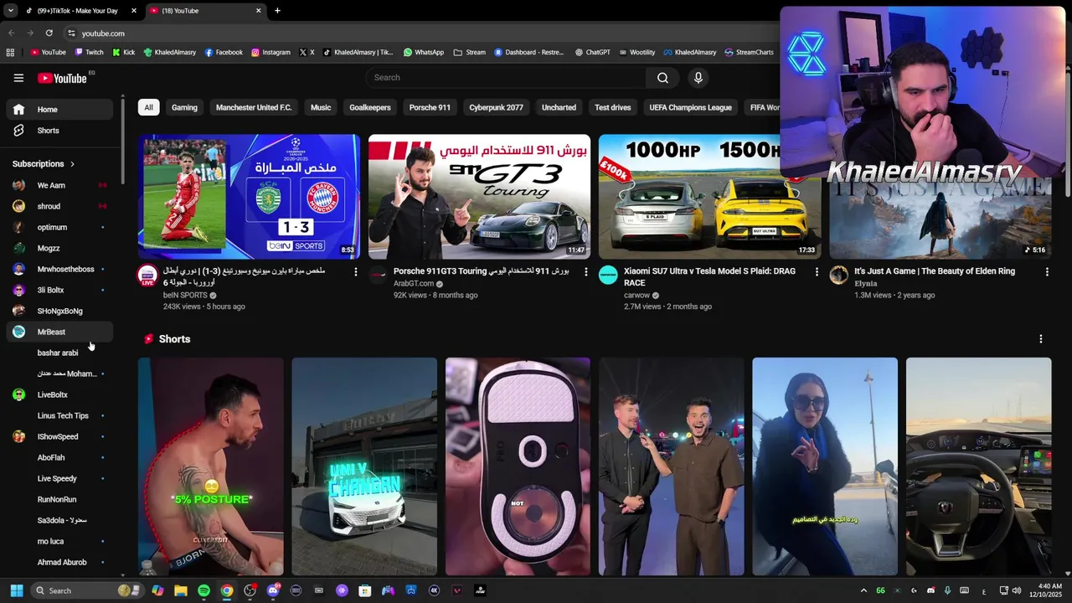Select UEFA Champions League chip
Image resolution: width=1072 pixels, height=603 pixels.
click(690, 107)
